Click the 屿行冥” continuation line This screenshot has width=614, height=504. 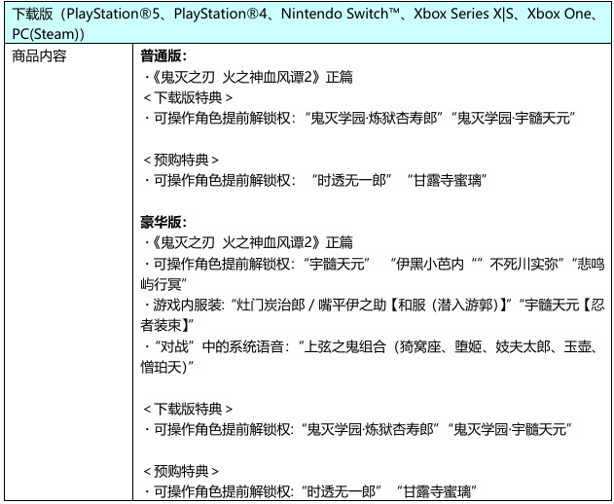[163, 284]
